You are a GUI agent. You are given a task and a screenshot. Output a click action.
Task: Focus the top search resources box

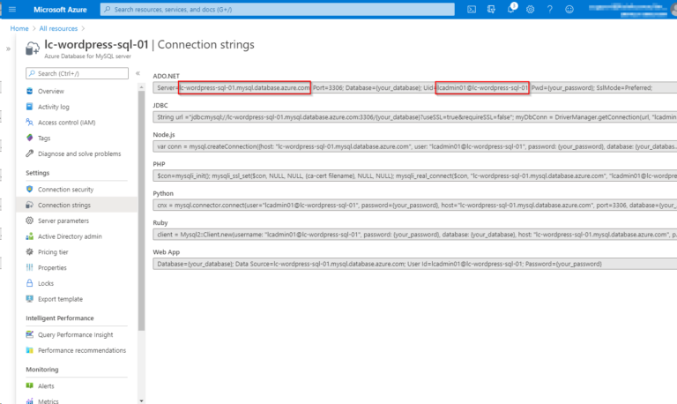point(277,9)
